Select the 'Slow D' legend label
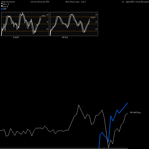Viewport: 149px width, 149px height. pos(6,4)
